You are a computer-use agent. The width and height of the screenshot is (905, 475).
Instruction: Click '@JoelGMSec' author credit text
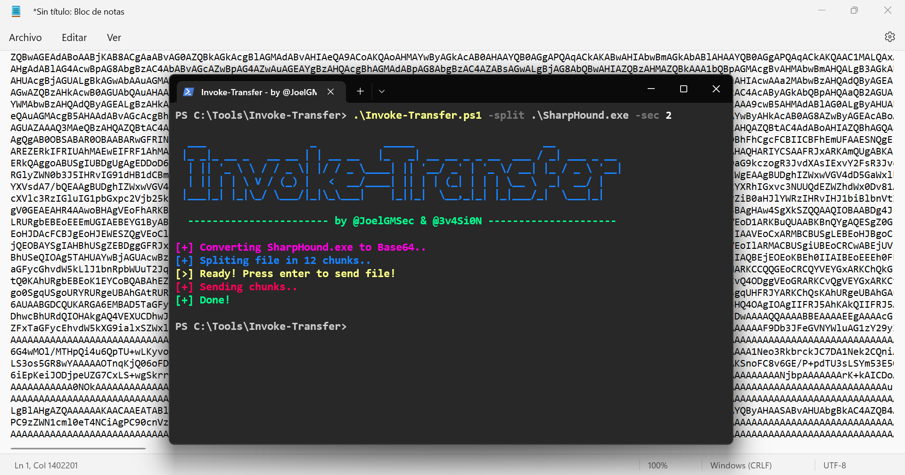pyautogui.click(x=383, y=221)
